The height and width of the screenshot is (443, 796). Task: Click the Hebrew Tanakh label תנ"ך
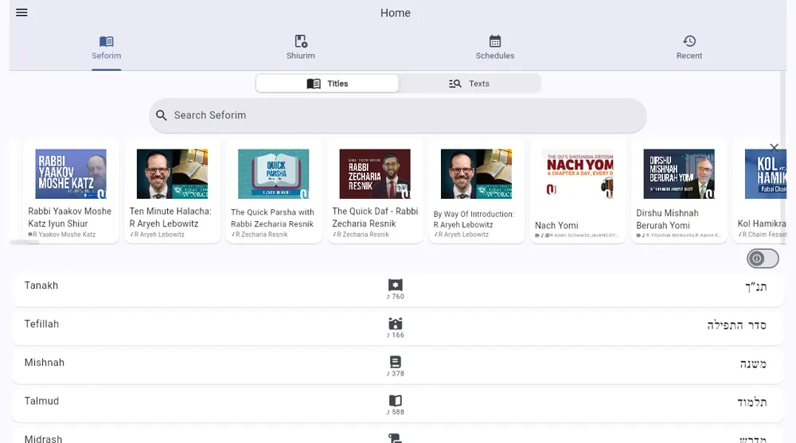756,286
